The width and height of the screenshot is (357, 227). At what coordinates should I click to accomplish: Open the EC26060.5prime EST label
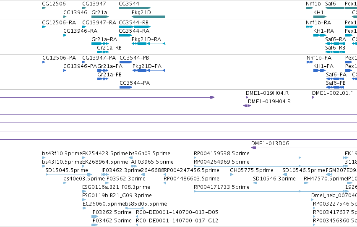[104, 204]
